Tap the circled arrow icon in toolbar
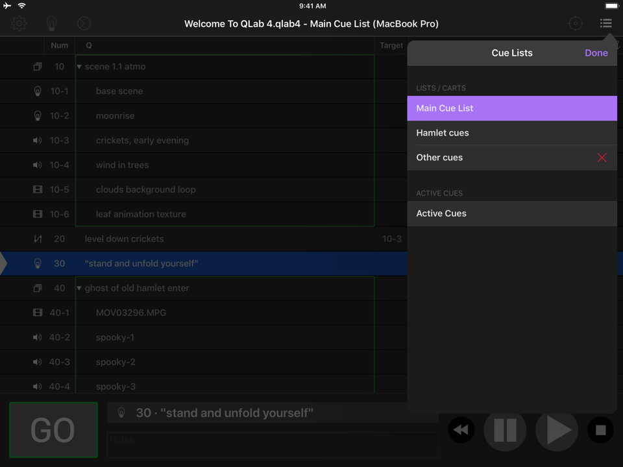 (x=84, y=24)
